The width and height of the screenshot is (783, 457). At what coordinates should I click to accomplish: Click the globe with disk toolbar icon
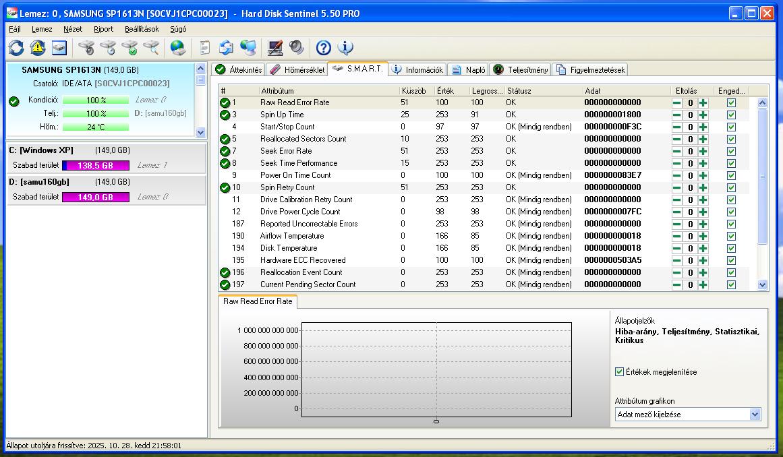[x=177, y=47]
